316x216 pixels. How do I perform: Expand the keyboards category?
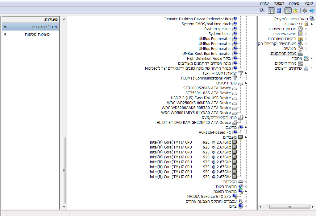pyautogui.click(x=246, y=181)
